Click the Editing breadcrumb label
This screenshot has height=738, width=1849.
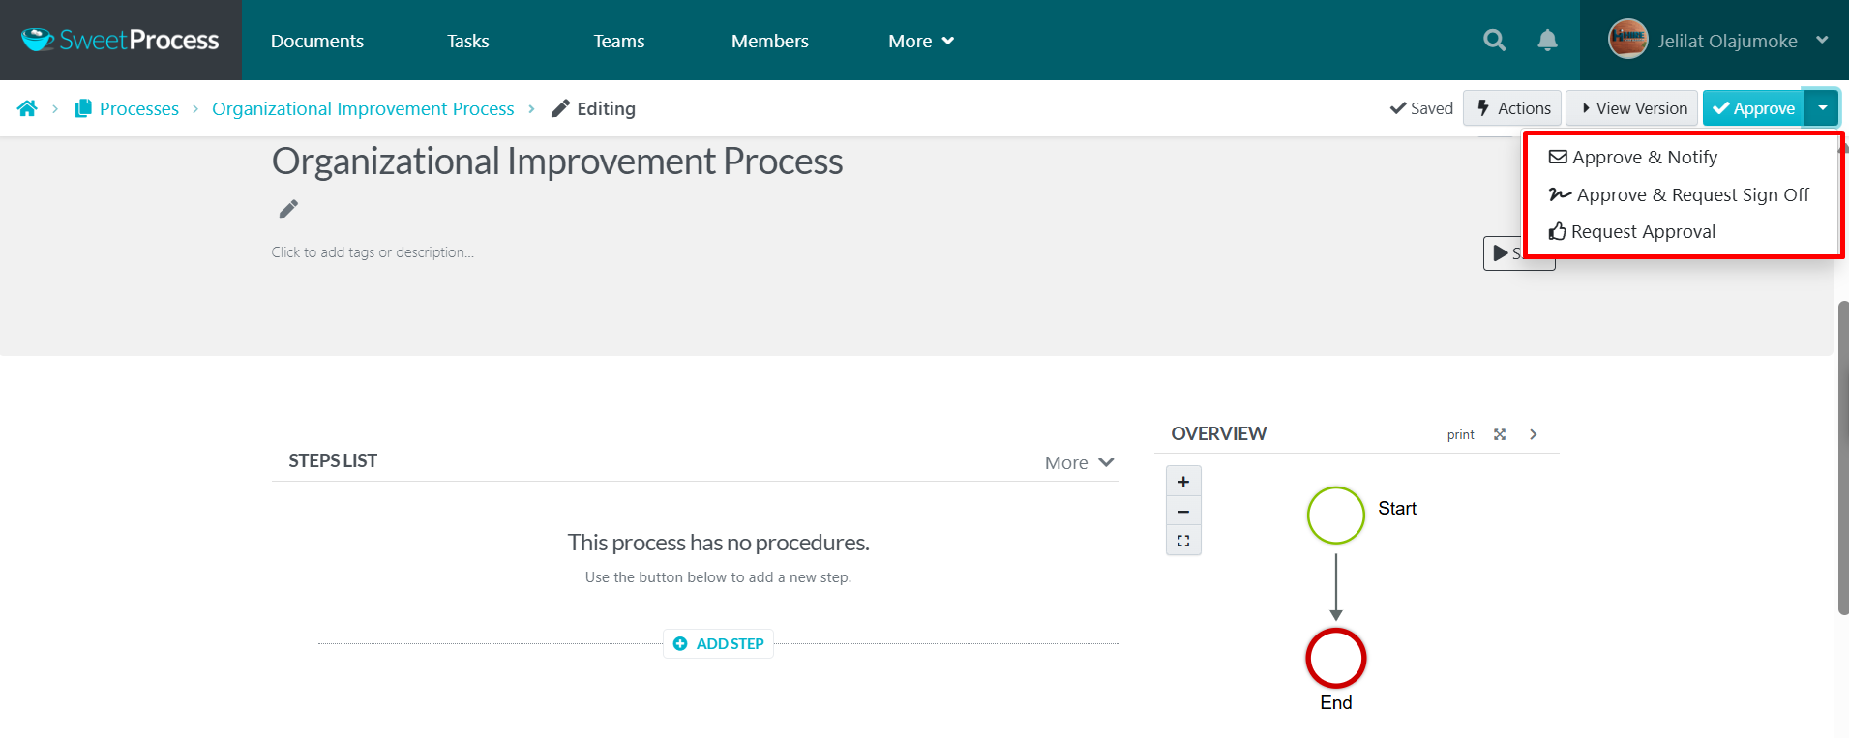pyautogui.click(x=593, y=108)
